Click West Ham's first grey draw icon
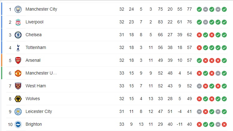 click(199, 86)
